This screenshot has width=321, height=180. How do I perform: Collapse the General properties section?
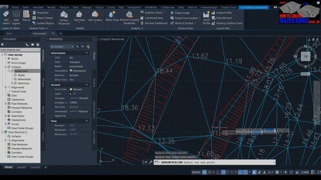coord(87,84)
